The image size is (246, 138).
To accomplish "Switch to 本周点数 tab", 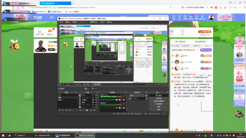I will [x=185, y=46].
